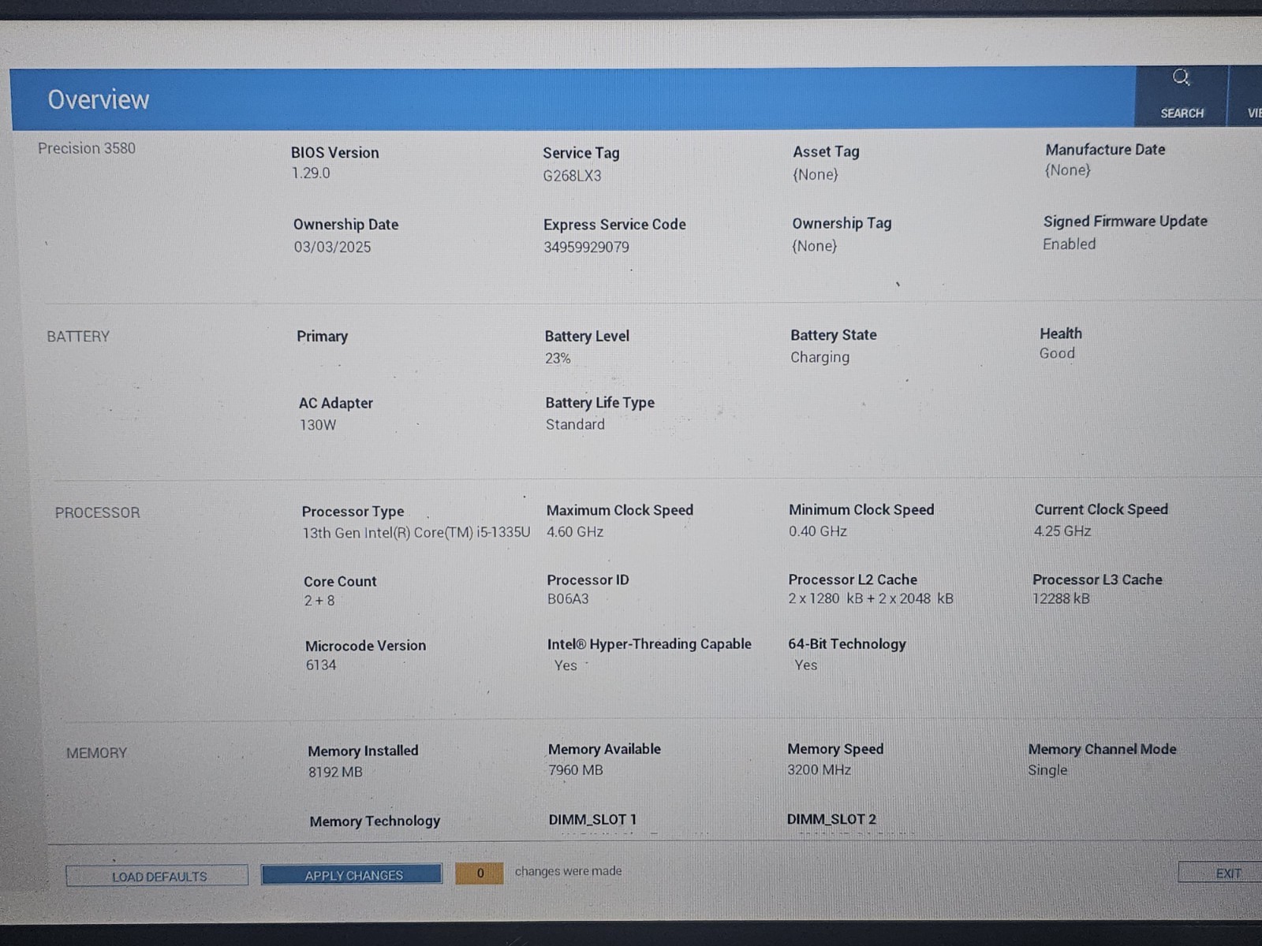Select Battery Level value 23%
Screen dimensions: 1262x946
coord(558,359)
